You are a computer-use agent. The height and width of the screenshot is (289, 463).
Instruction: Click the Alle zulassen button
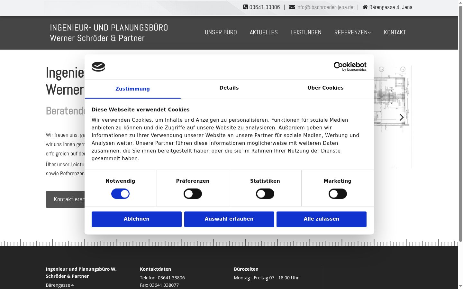tap(322, 219)
